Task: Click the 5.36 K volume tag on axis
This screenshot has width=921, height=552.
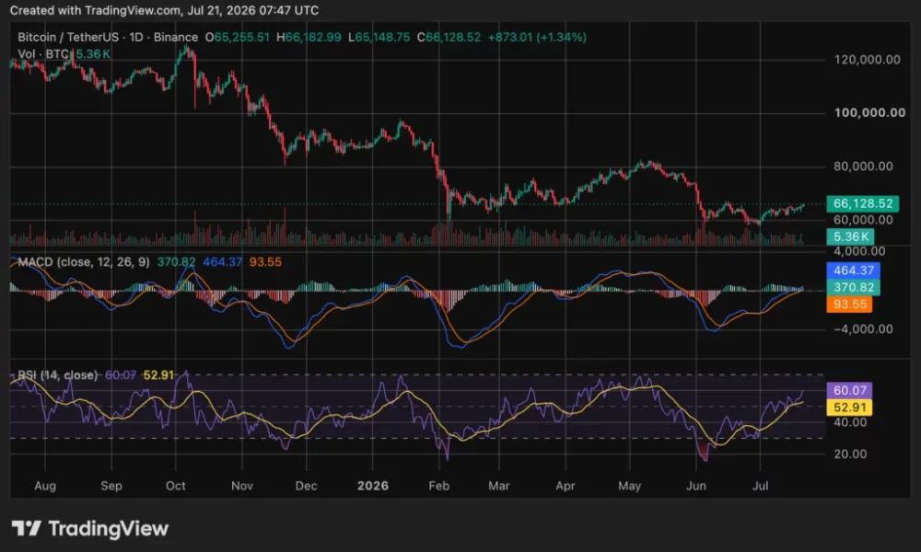Action: [x=850, y=236]
